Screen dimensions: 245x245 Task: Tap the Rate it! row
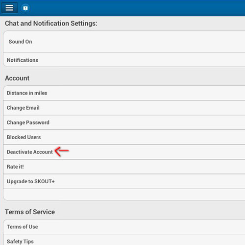point(124,167)
